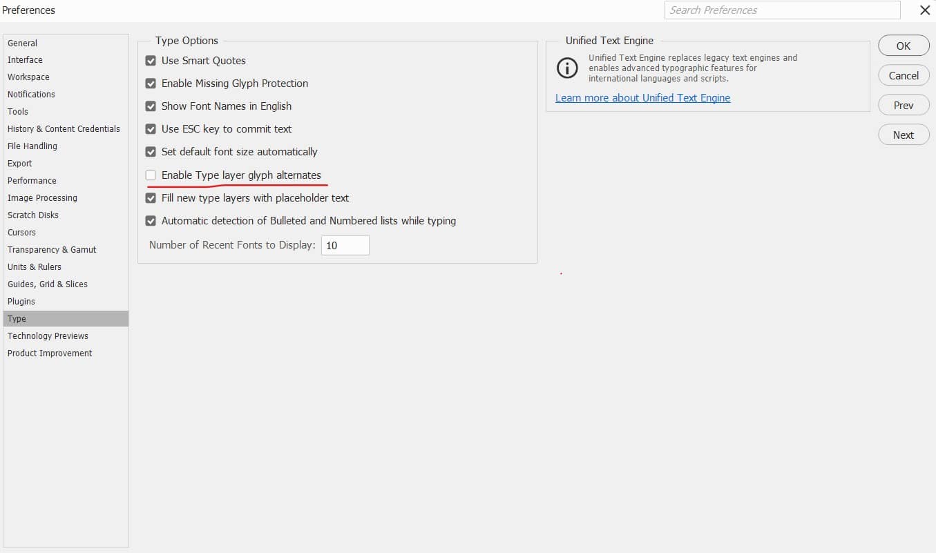Image resolution: width=936 pixels, height=553 pixels.
Task: Click the Number of Recent Fonts field
Action: coord(345,246)
